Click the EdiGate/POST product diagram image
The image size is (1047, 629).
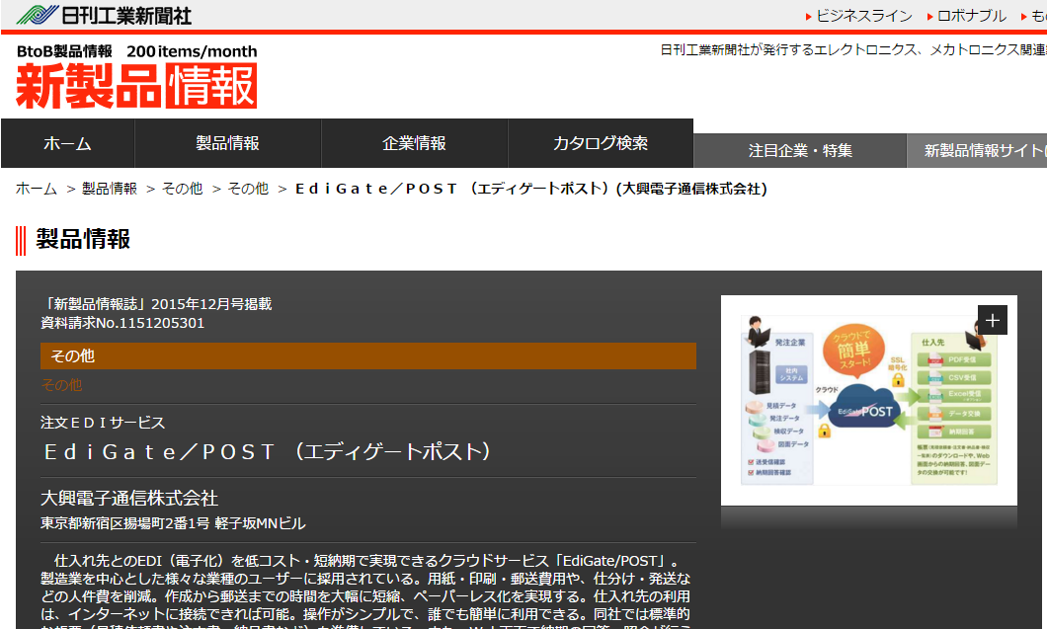coord(869,414)
